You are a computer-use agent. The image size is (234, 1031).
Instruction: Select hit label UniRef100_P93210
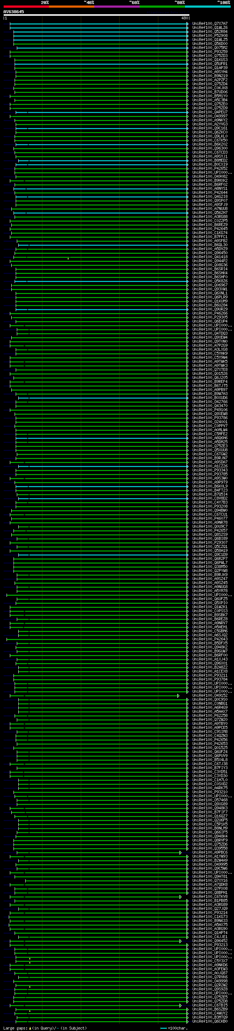click(210, 792)
